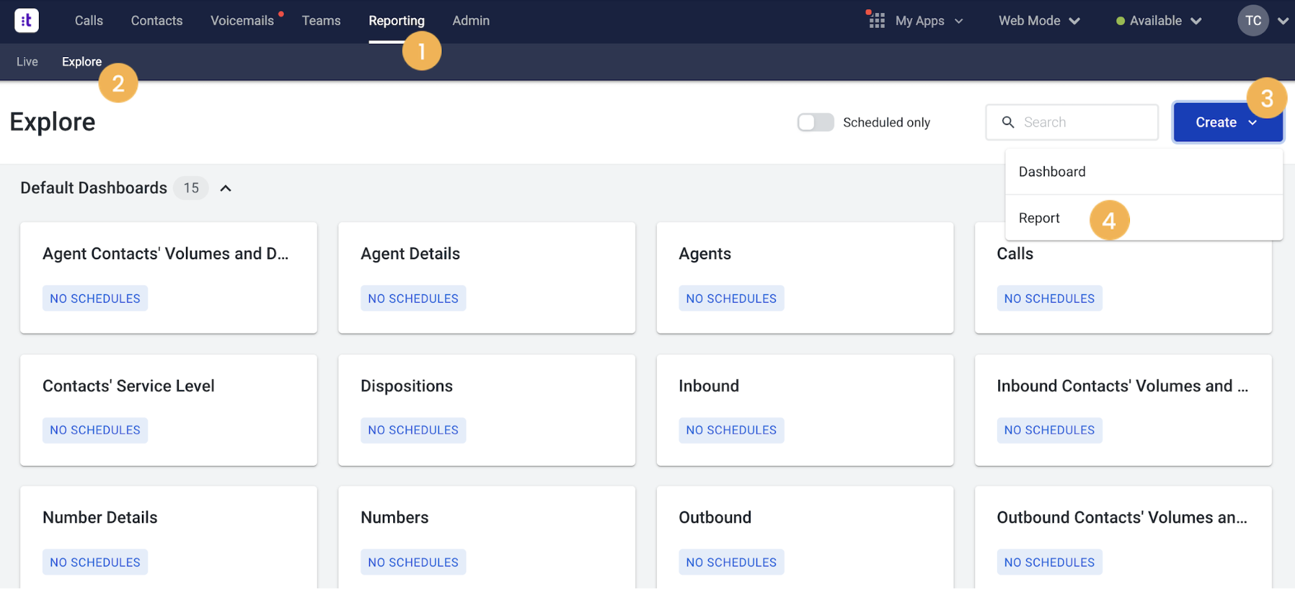Open the My Apps grid icon
The height and width of the screenshot is (589, 1295).
pyautogui.click(x=876, y=20)
